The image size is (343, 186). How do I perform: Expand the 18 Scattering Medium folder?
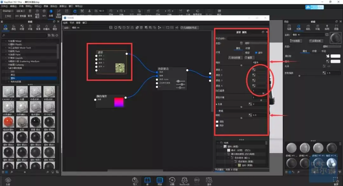(x=6, y=61)
